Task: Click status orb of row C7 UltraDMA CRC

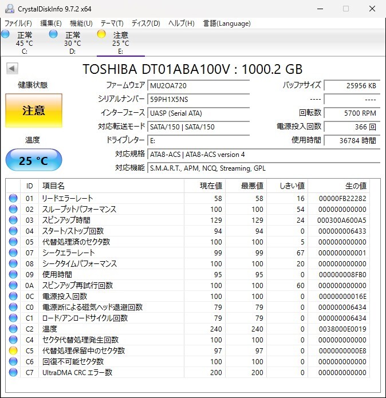Action: pos(13,372)
